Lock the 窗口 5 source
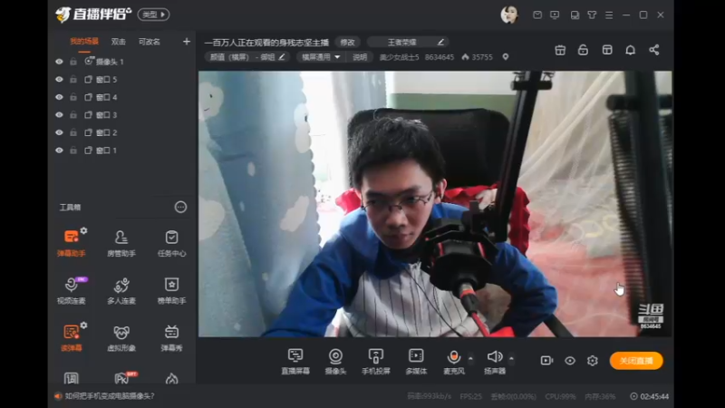Image resolution: width=725 pixels, height=408 pixels. 73,80
